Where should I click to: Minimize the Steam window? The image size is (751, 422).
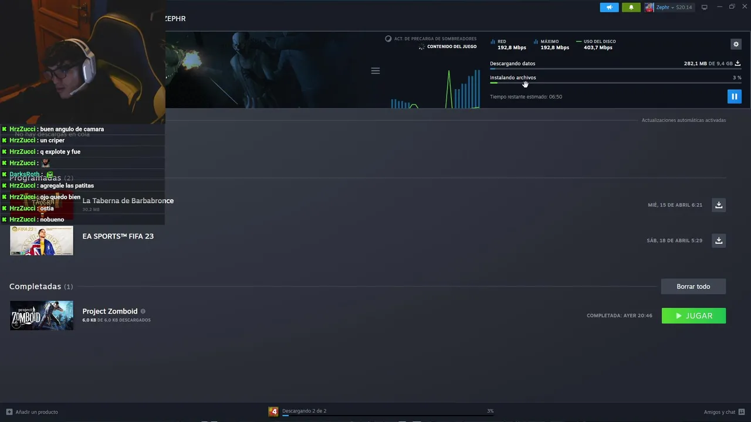719,7
